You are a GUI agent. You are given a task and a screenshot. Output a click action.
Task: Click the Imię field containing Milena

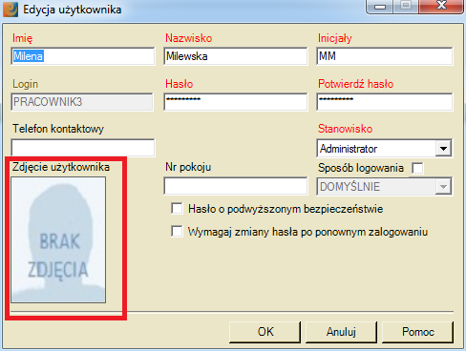pos(83,56)
